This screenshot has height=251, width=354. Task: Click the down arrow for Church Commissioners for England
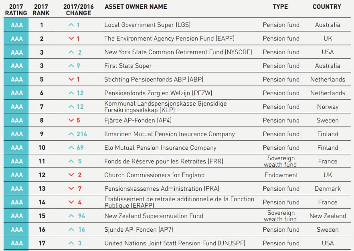click(x=71, y=175)
